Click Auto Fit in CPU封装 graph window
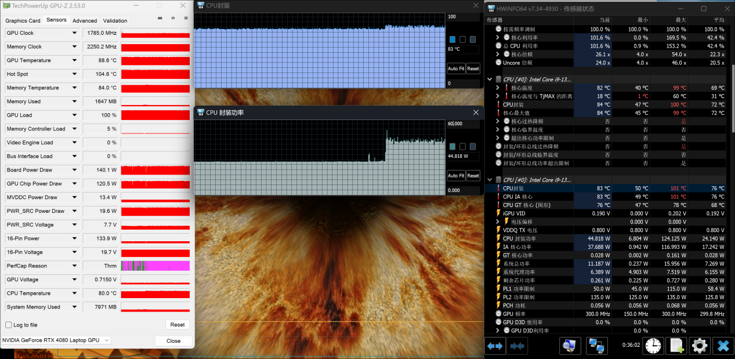This screenshot has height=359, width=735. 455,68
